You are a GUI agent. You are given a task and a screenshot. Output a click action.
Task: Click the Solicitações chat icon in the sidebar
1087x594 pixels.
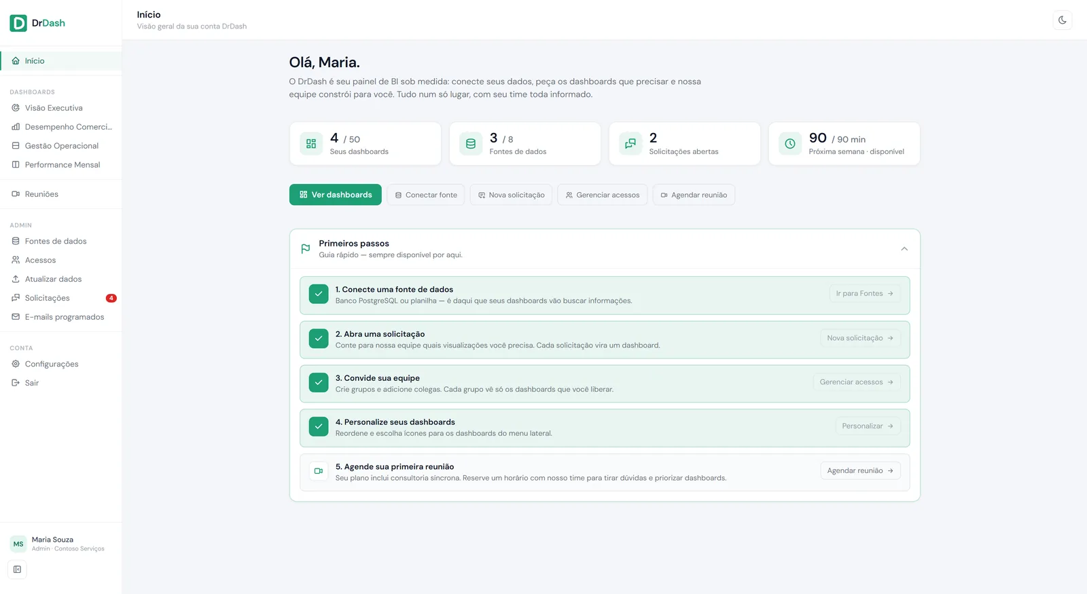pos(16,298)
